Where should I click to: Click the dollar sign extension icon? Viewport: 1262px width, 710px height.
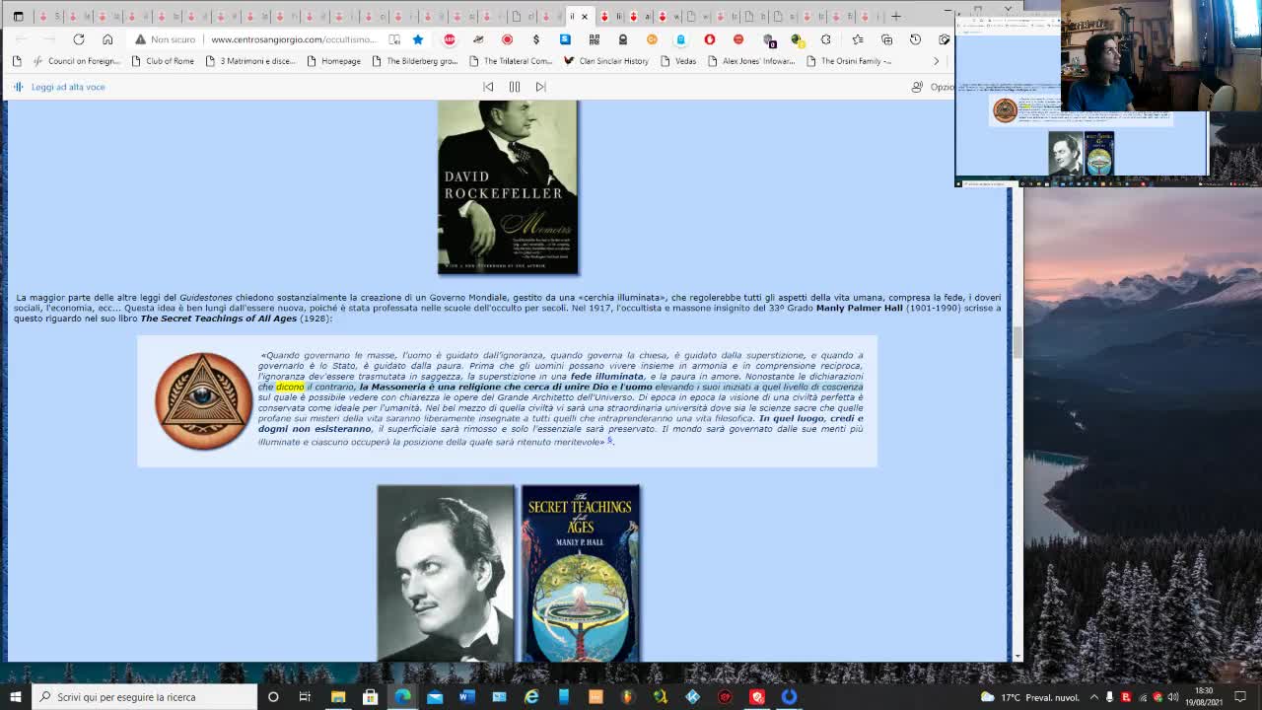536,39
